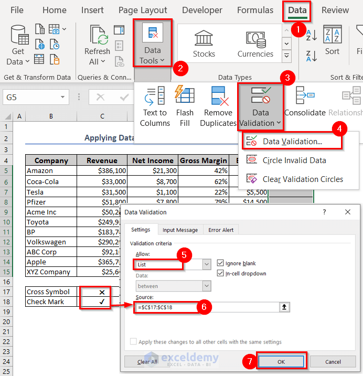
Task: Open the Data Tools group button
Action: pyautogui.click(x=153, y=43)
